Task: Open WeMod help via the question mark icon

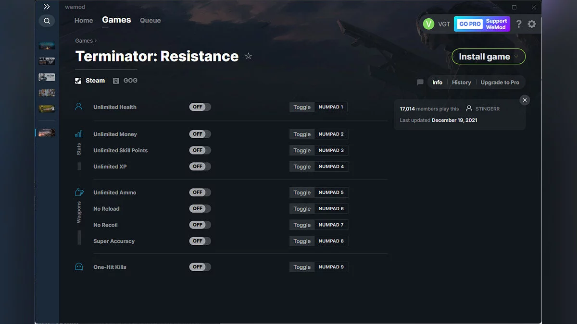Action: point(518,24)
